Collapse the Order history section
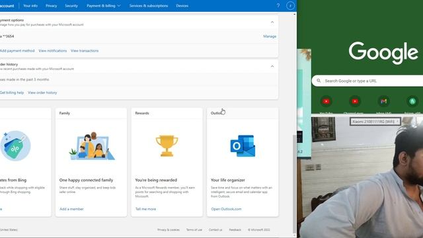423x238 pixels. tap(272, 66)
